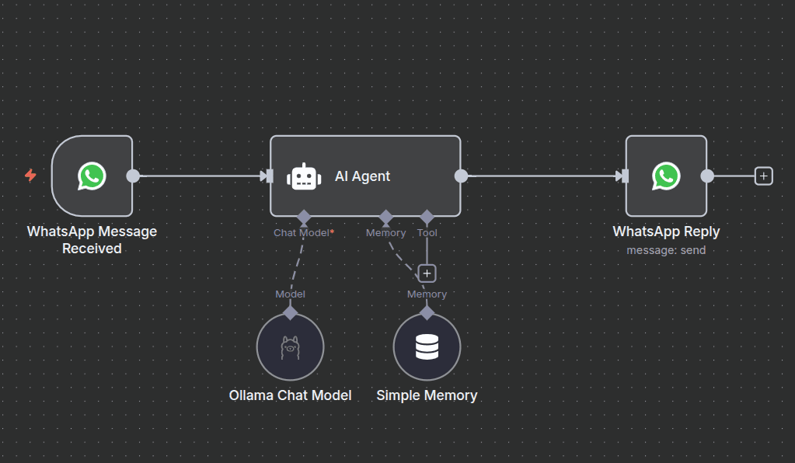Click the AI Agent output circle handle

point(461,176)
